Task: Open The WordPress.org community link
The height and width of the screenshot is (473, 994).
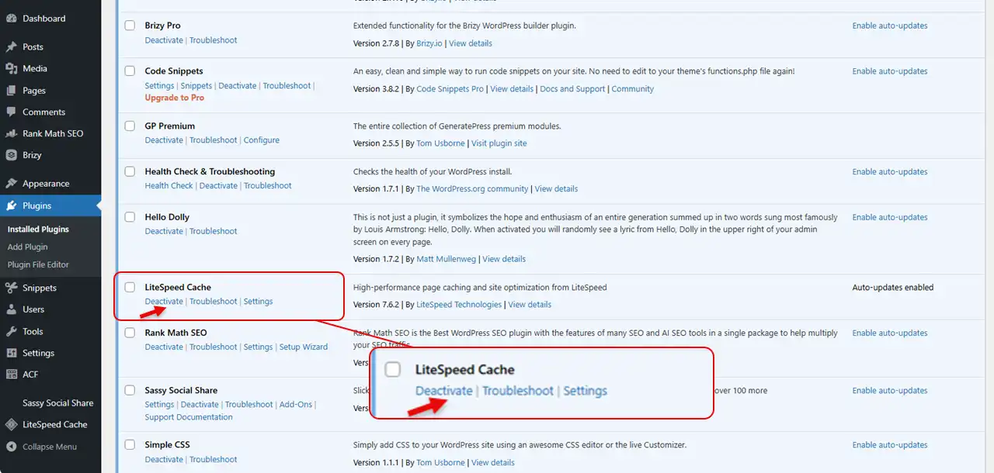Action: point(472,189)
